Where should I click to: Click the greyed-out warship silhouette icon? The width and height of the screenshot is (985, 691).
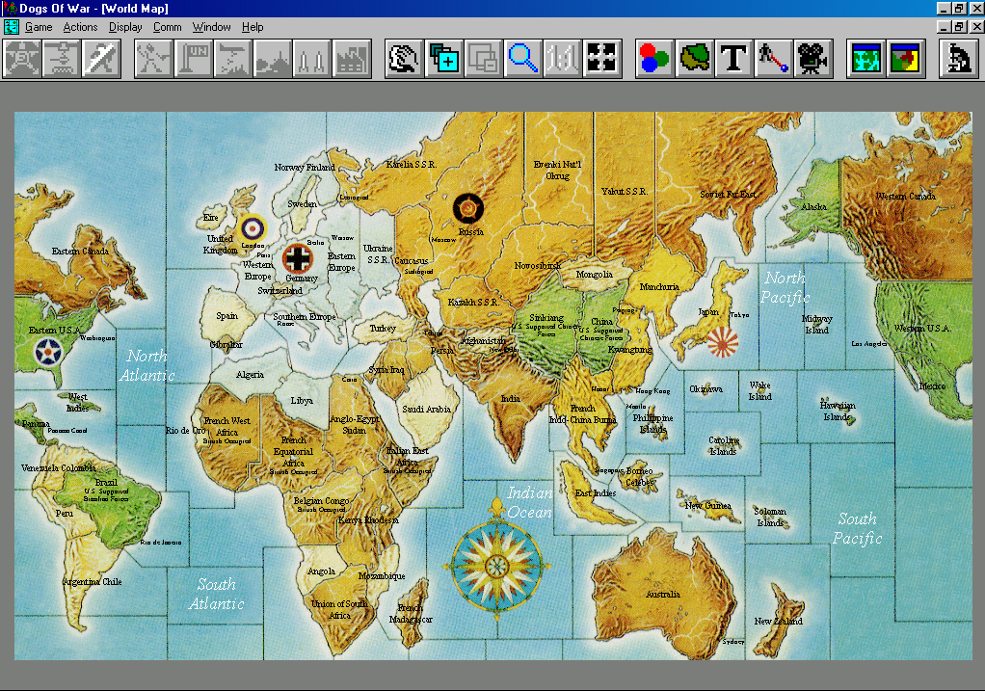point(273,59)
